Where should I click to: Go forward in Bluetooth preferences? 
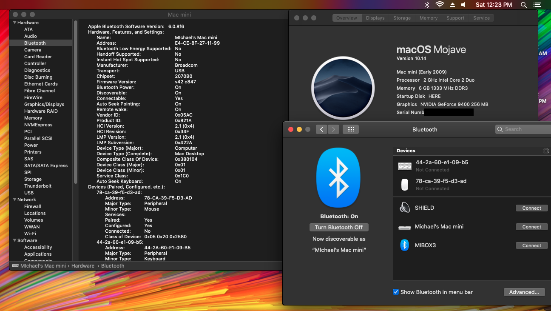coord(333,129)
